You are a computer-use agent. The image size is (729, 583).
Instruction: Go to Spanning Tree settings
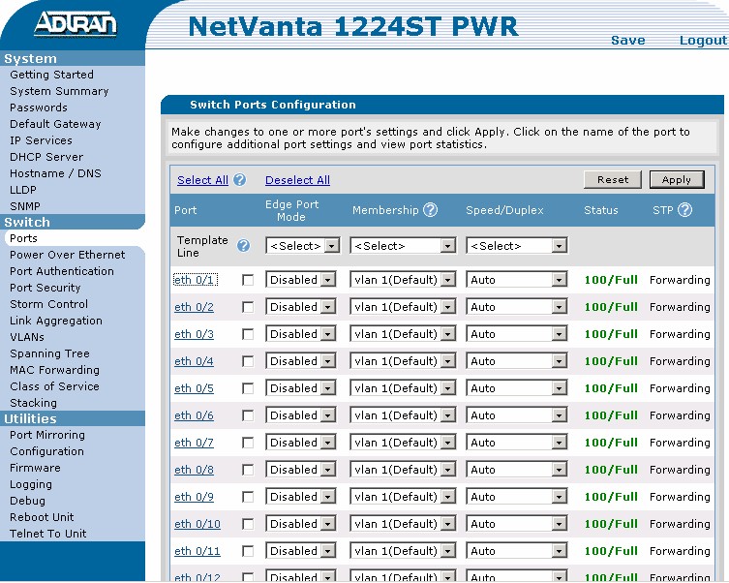tap(49, 353)
